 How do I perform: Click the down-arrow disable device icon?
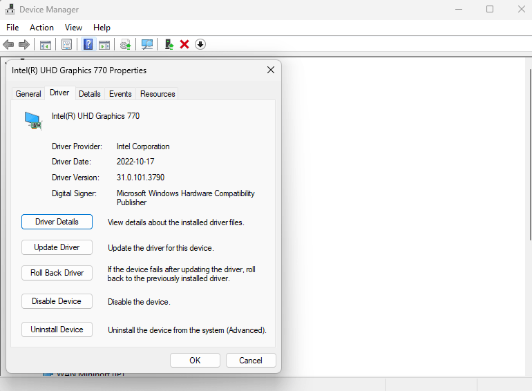(200, 44)
